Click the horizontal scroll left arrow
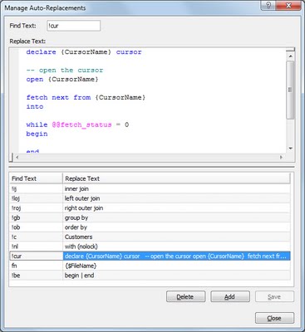Screen dimensions: 305x332 pos(17,158)
